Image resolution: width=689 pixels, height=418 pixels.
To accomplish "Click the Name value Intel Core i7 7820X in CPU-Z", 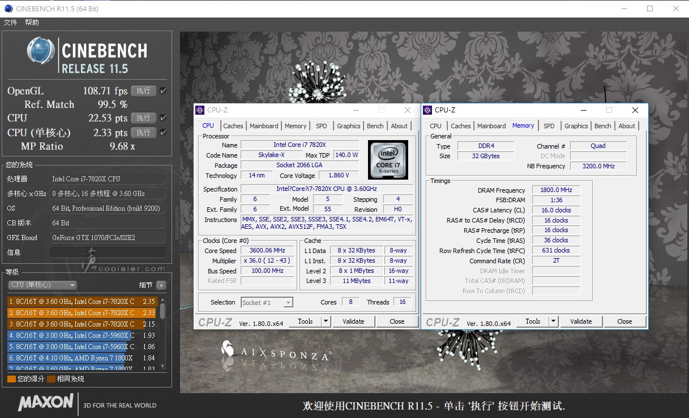I will [x=300, y=145].
